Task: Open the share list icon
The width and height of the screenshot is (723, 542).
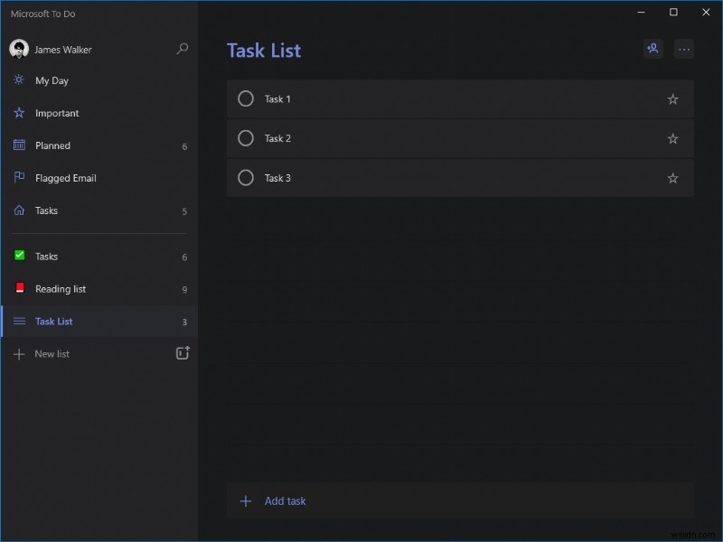Action: pyautogui.click(x=653, y=49)
